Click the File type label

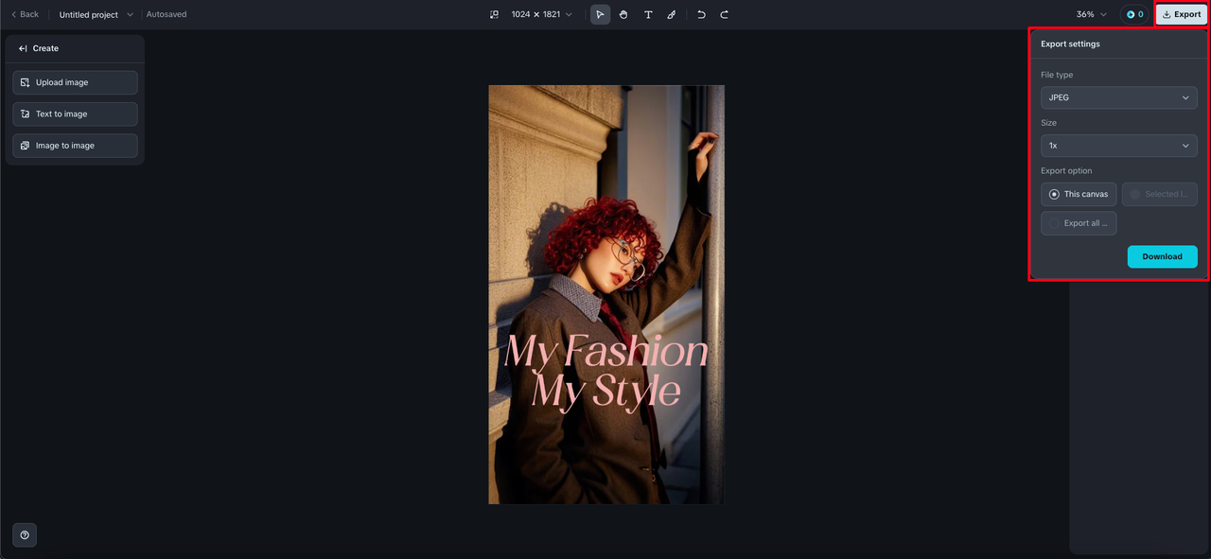(1057, 75)
